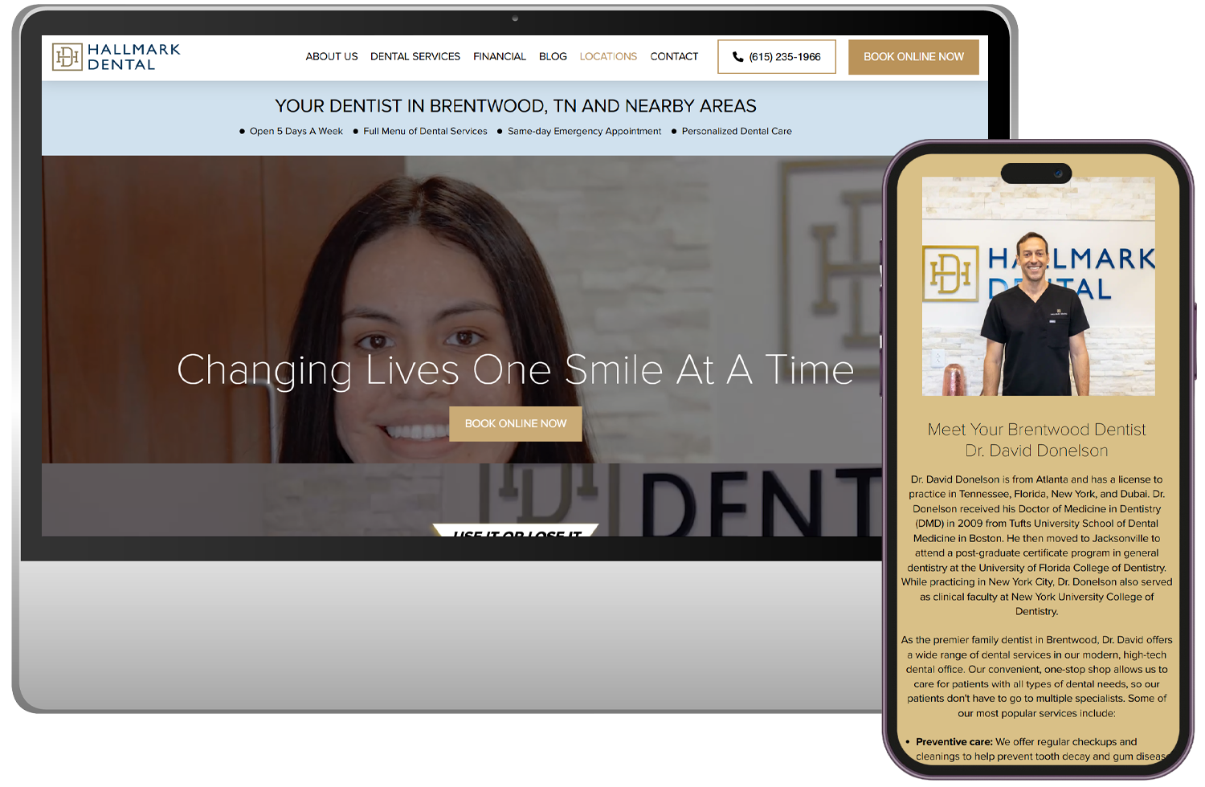Click the bullet before Personalized Dental Care
1205x787 pixels.
pyautogui.click(x=674, y=132)
